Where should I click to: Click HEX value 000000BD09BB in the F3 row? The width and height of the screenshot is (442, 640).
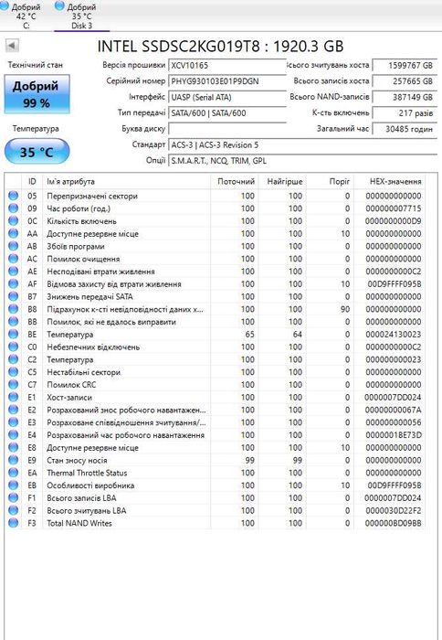[x=393, y=523]
